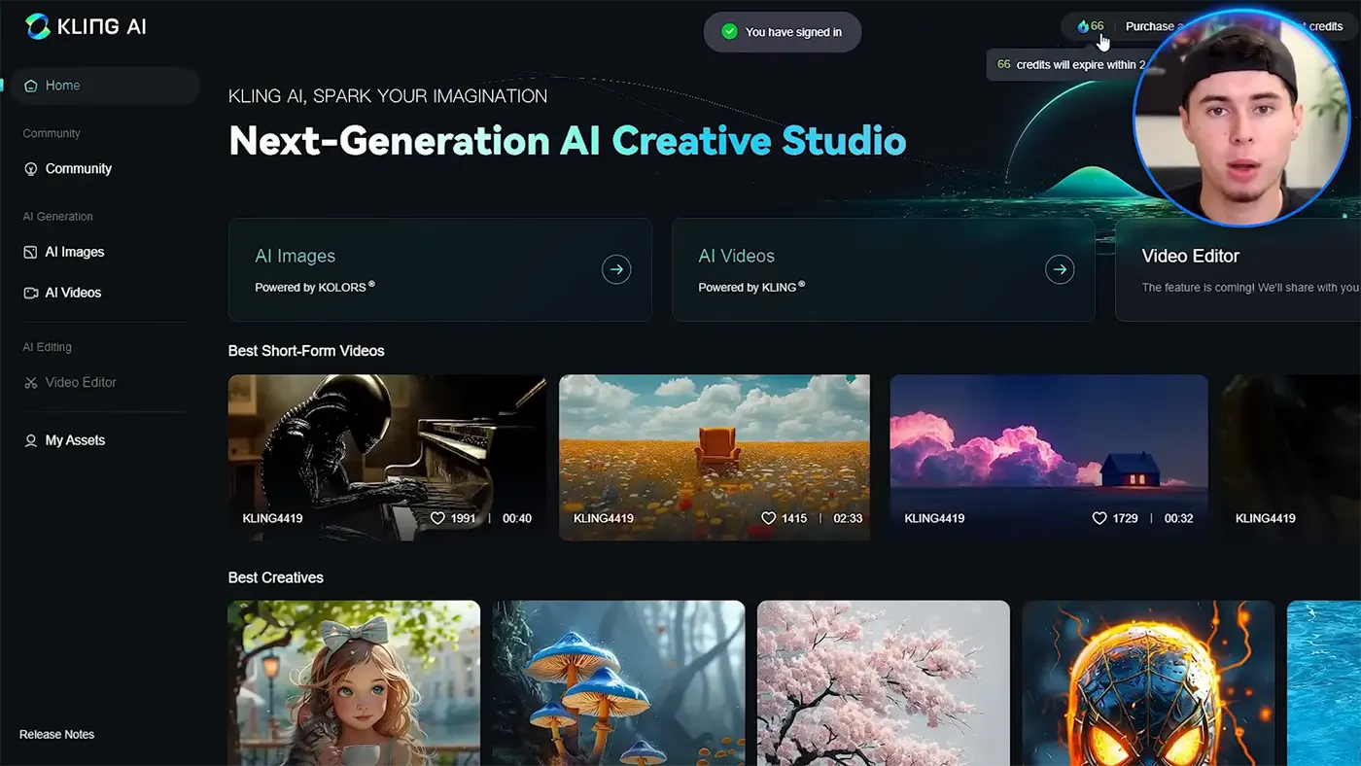Viewport: 1361px width, 766px height.
Task: Click the 1415 likes count
Action: [794, 518]
